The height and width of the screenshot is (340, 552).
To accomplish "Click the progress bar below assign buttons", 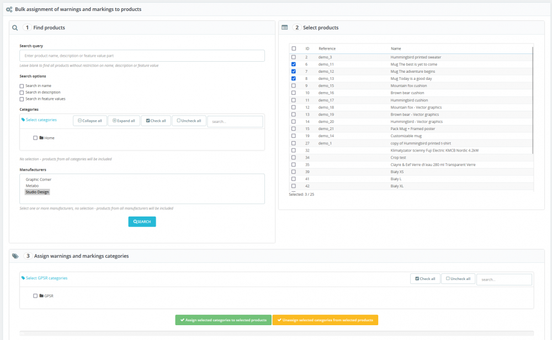I will pos(277,333).
